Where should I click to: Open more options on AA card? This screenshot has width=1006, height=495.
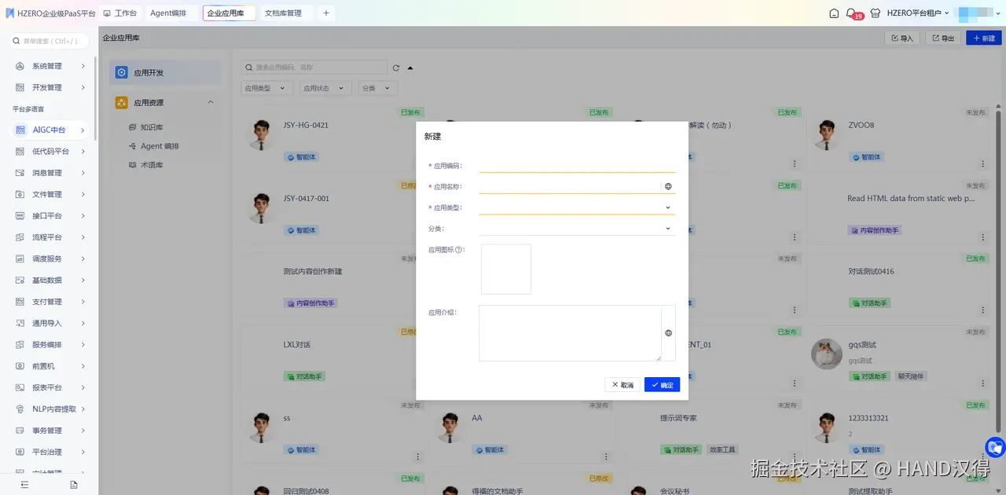[x=605, y=456]
